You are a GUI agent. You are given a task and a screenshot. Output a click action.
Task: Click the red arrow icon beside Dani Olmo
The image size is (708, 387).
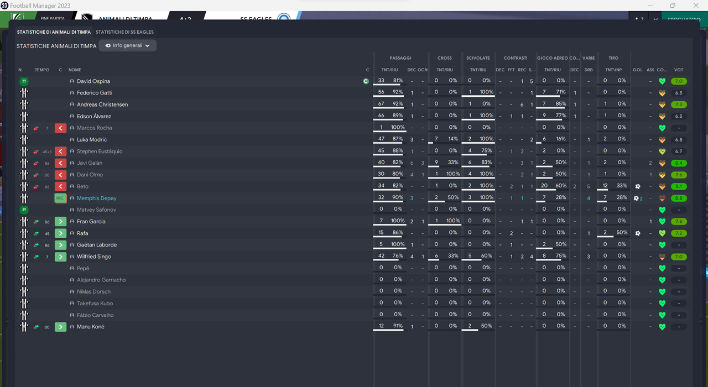pyautogui.click(x=60, y=175)
